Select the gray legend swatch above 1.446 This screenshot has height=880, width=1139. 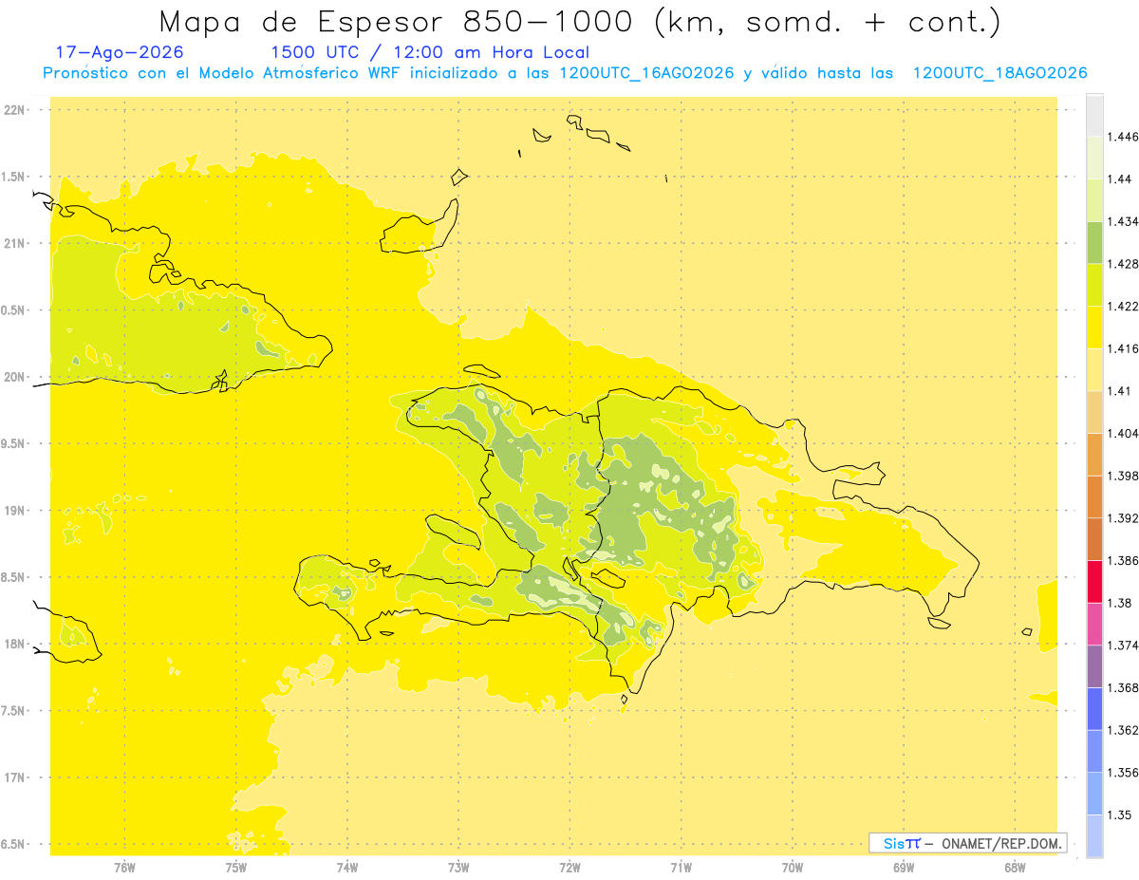[x=1094, y=115]
